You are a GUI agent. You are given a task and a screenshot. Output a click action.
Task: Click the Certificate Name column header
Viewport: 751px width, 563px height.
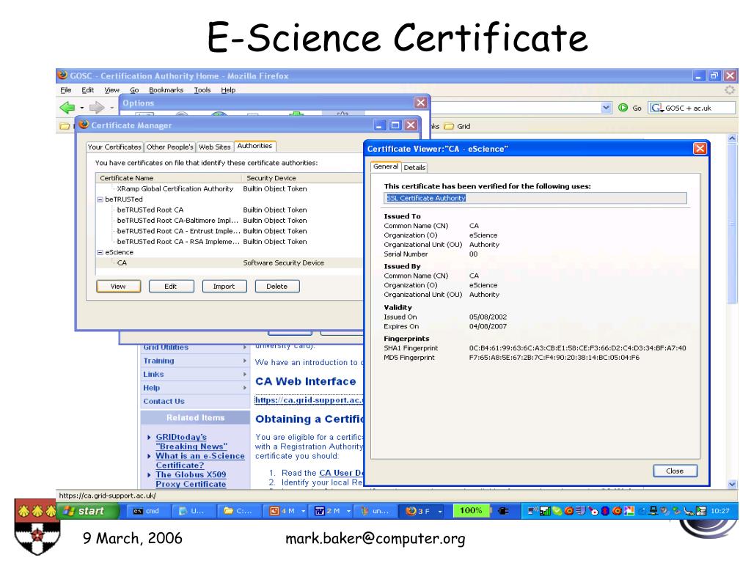click(x=168, y=178)
